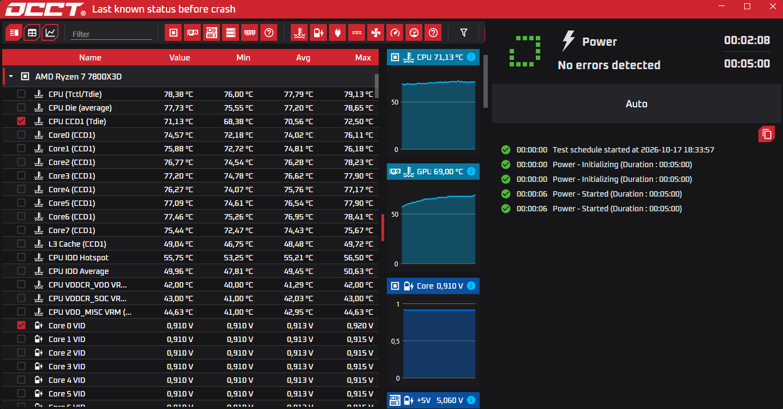Screen dimensions: 783x409
Task: Show info for the Core 0,910 V graph
Action: tap(471, 286)
